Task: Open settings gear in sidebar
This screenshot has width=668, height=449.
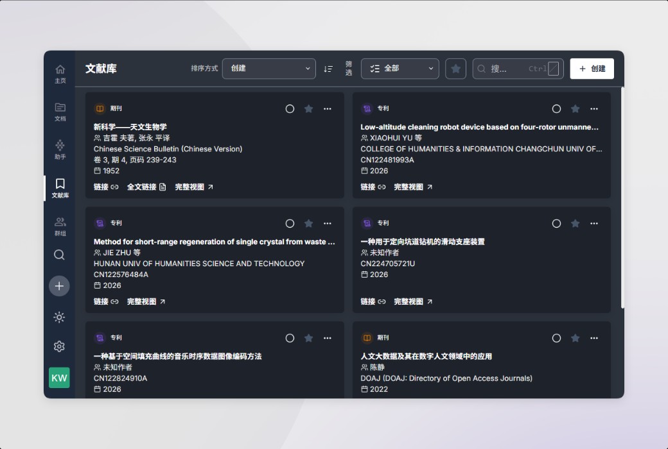Action: pos(59,346)
